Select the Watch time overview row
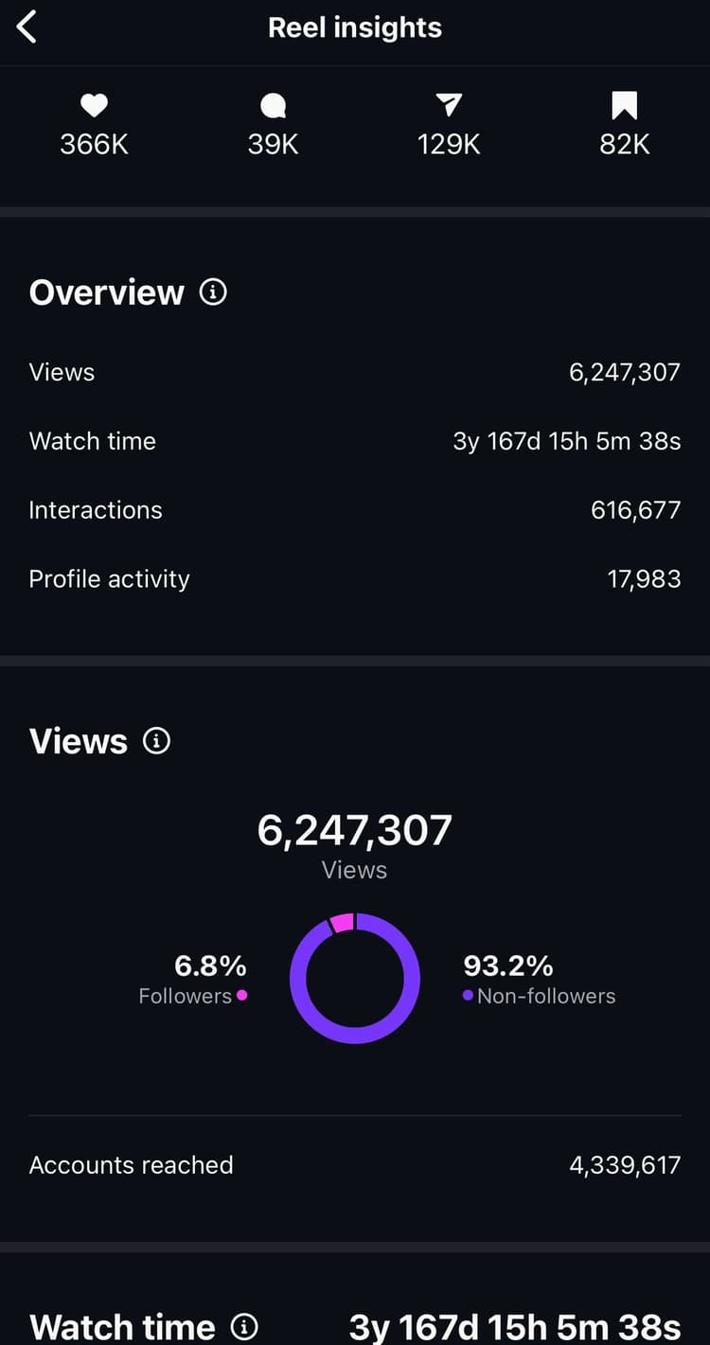 tap(354, 441)
